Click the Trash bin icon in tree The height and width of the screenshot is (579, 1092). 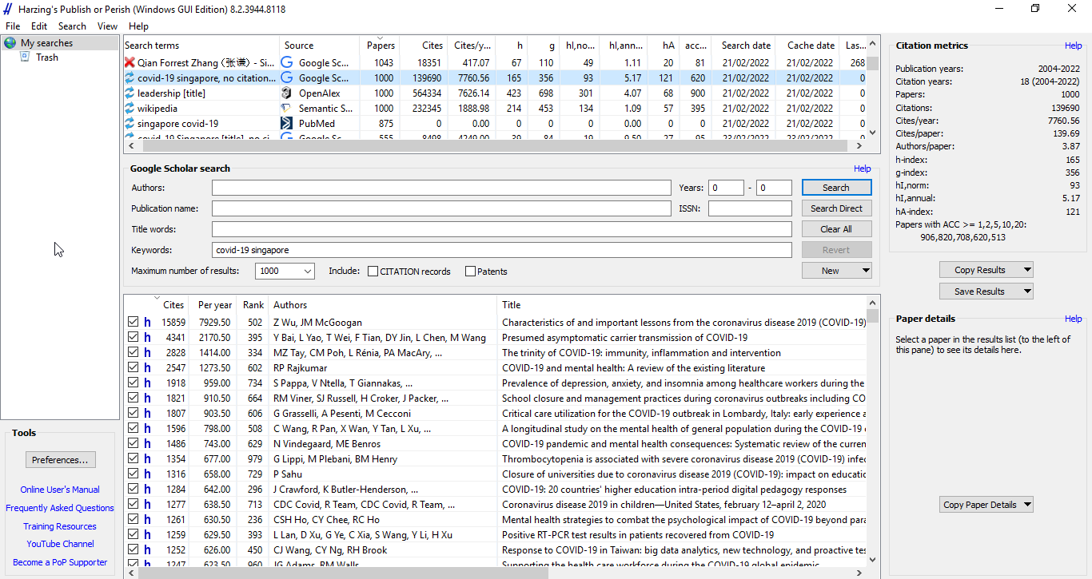(x=25, y=58)
